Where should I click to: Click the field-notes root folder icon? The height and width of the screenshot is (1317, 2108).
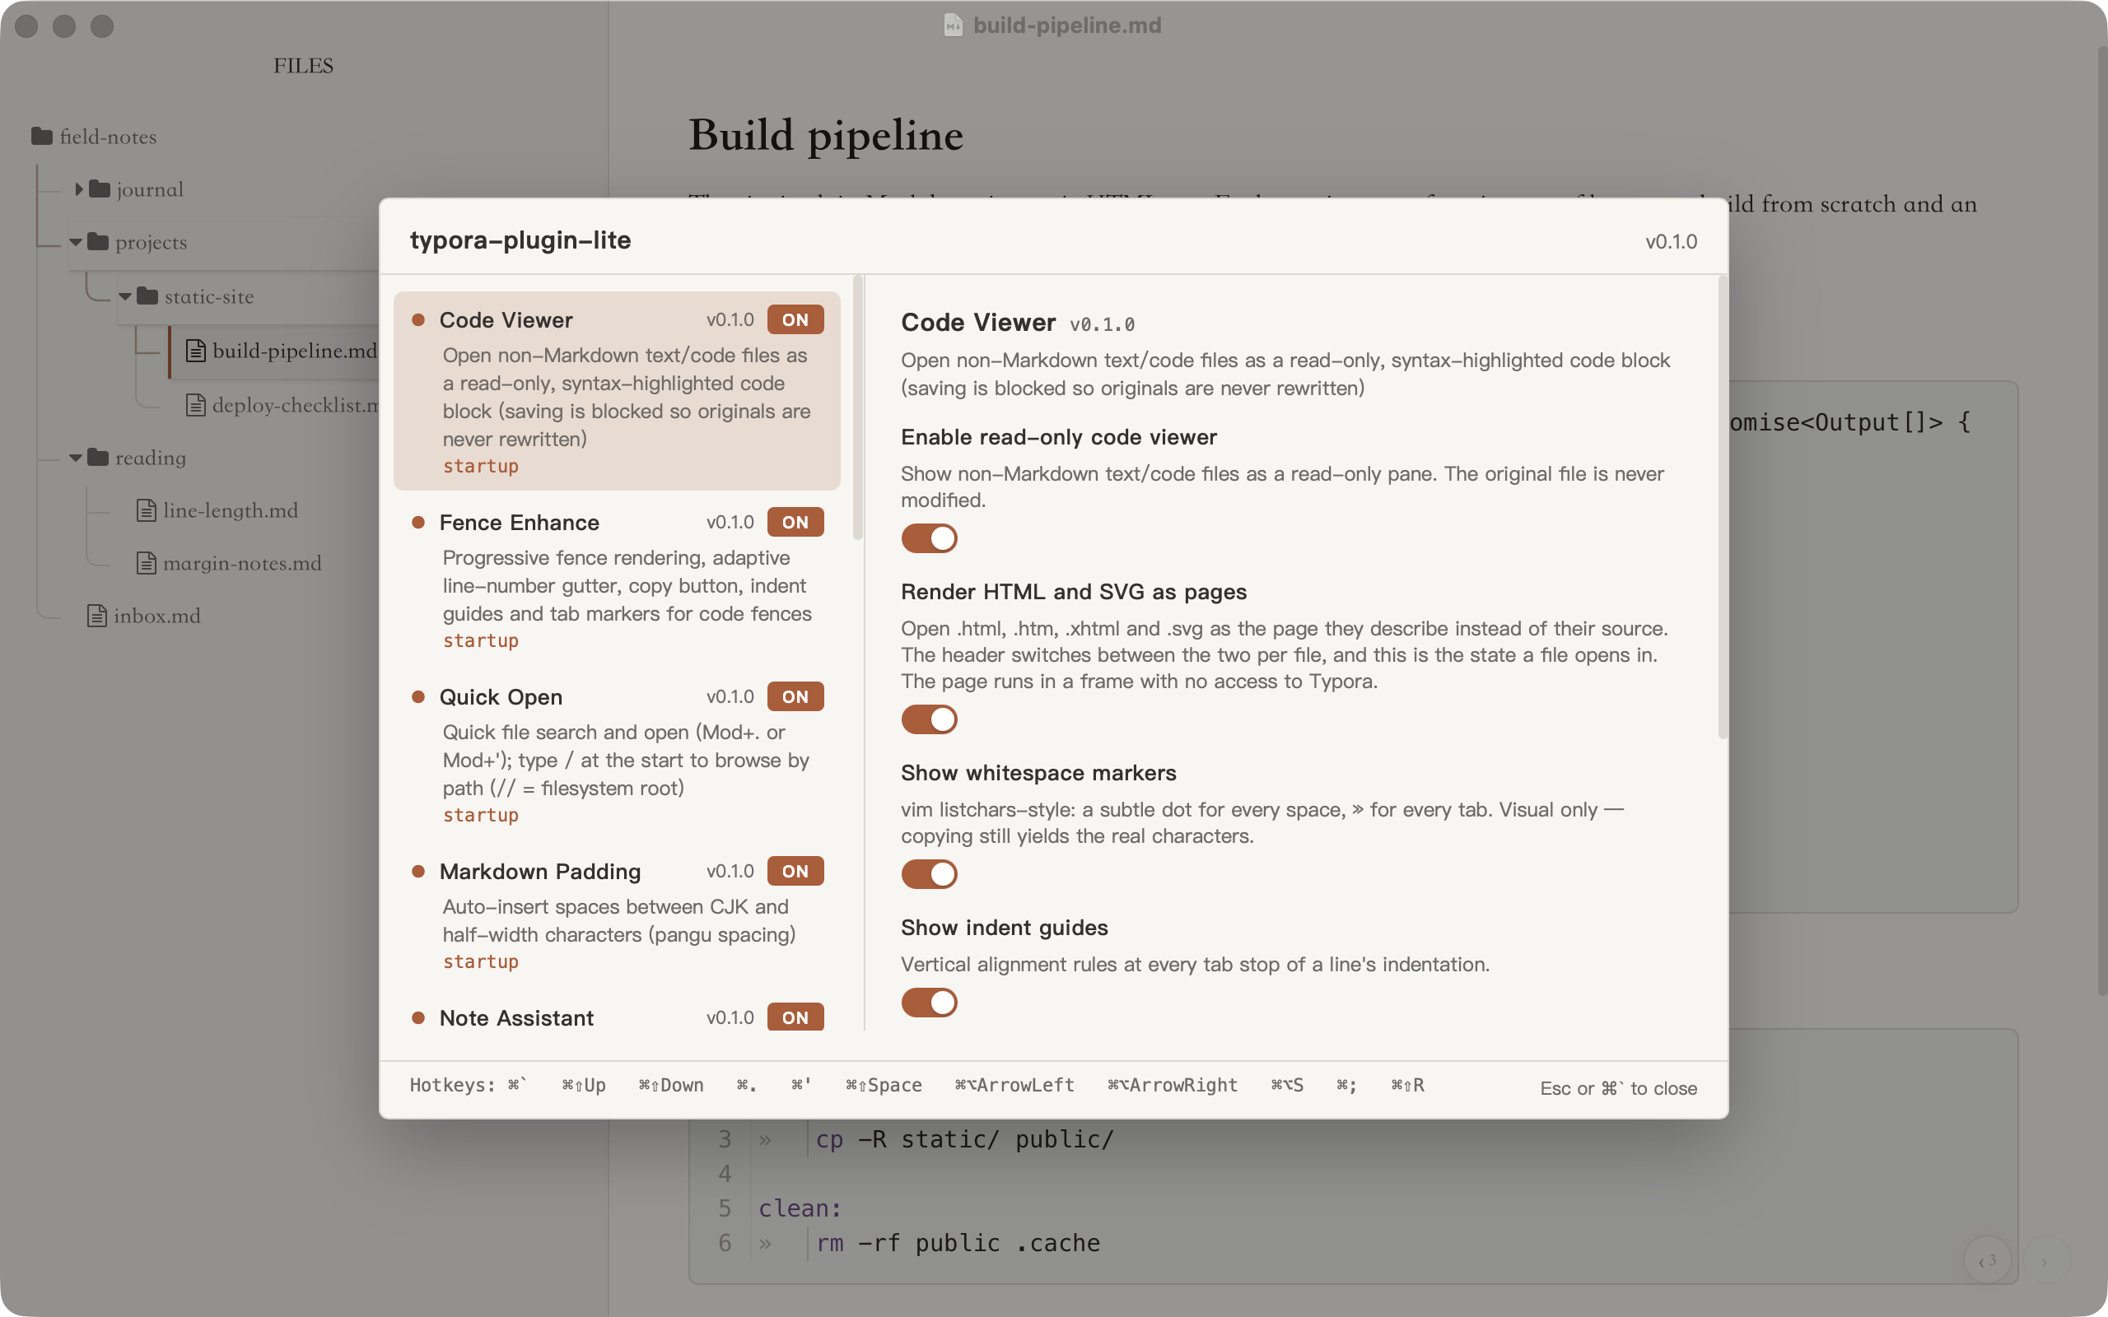[x=42, y=136]
